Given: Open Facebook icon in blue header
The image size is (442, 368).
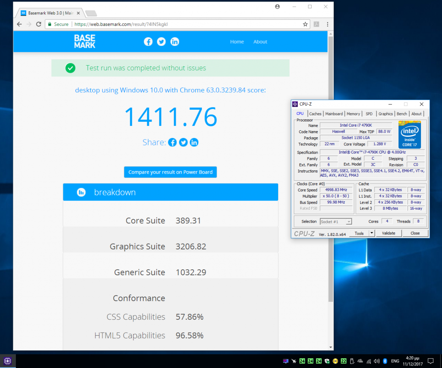Looking at the screenshot, I should [x=148, y=42].
